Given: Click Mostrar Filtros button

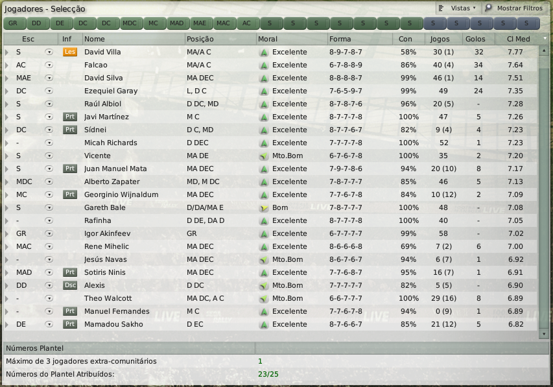Looking at the screenshot, I should 515,8.
